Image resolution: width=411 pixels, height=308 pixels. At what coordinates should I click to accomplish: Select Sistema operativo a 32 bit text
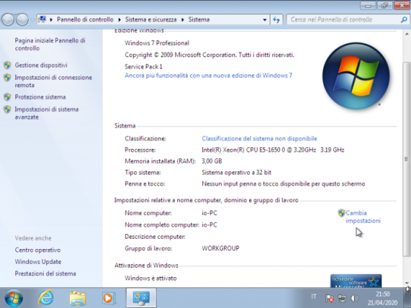coord(236,172)
